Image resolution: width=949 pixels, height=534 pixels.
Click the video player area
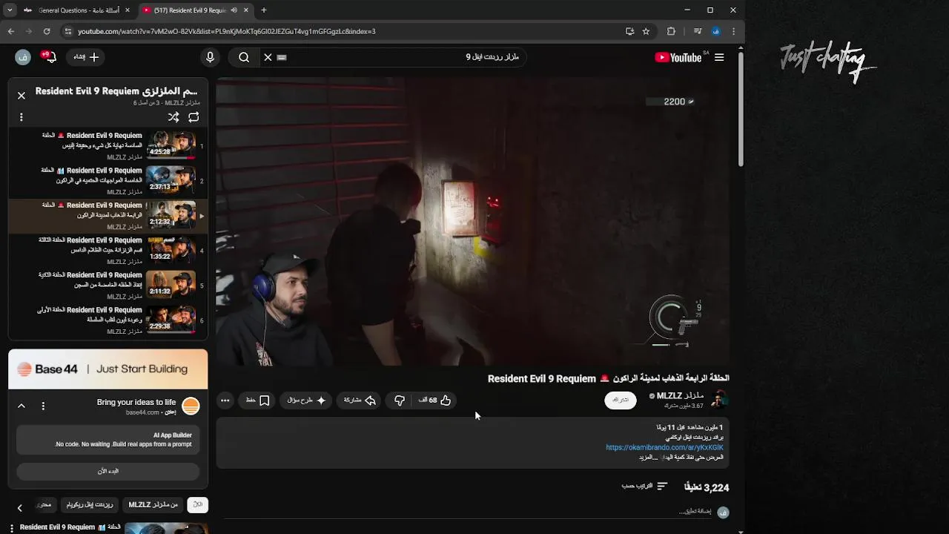point(473,221)
